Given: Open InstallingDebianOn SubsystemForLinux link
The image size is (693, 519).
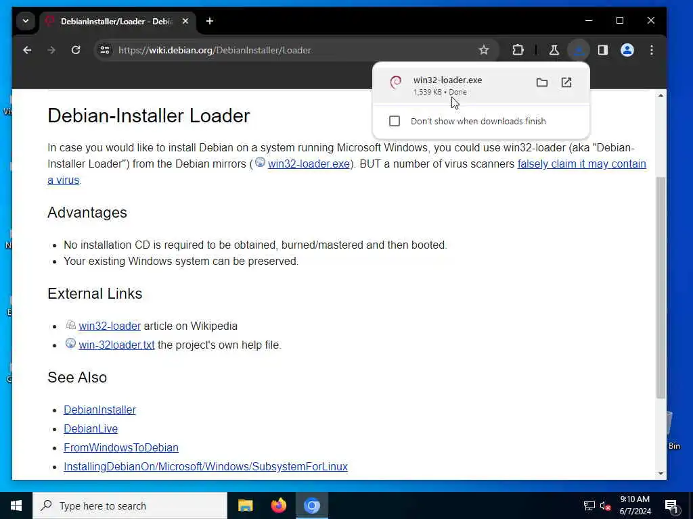Looking at the screenshot, I should coord(206,466).
